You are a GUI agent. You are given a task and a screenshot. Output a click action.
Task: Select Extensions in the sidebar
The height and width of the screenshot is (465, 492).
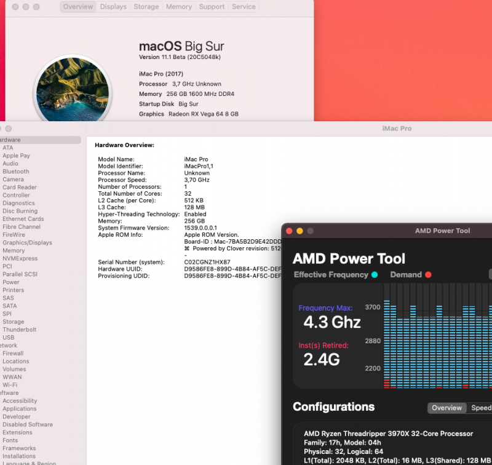tap(18, 432)
